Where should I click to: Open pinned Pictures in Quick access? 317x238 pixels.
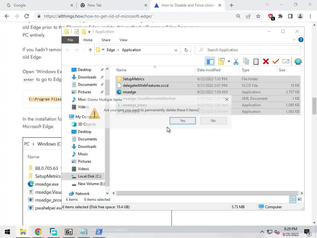pos(85,92)
